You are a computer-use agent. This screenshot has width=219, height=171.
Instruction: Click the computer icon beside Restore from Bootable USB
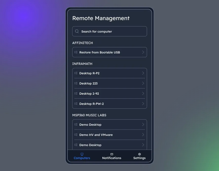[x=76, y=52]
